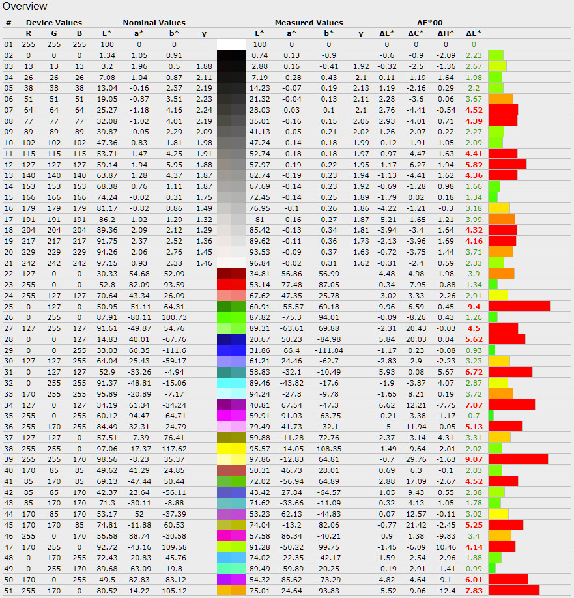Click the Device Values column header
Viewport: 574px width, 598px height.
53,23
